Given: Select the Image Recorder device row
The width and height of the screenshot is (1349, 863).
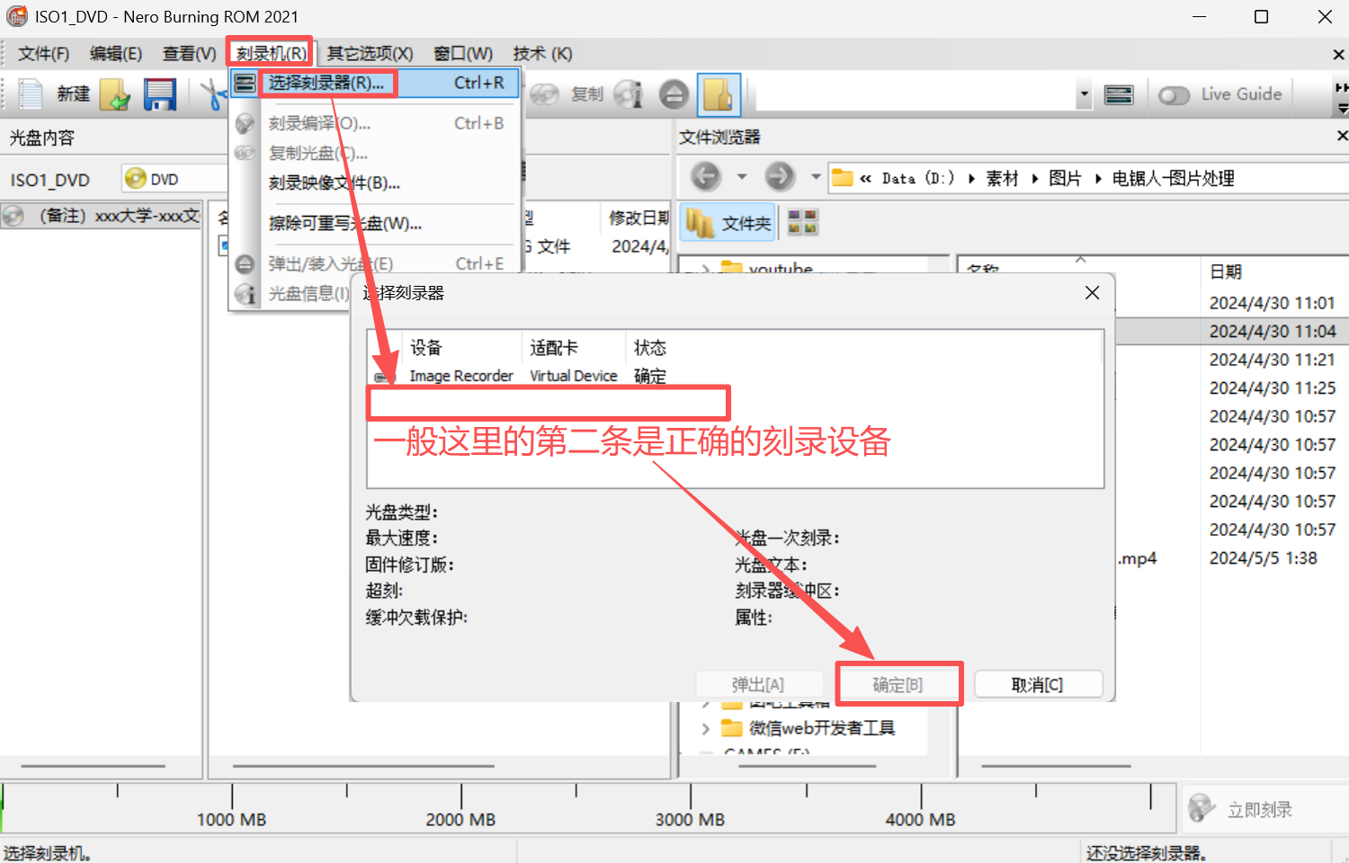Looking at the screenshot, I should coord(461,375).
